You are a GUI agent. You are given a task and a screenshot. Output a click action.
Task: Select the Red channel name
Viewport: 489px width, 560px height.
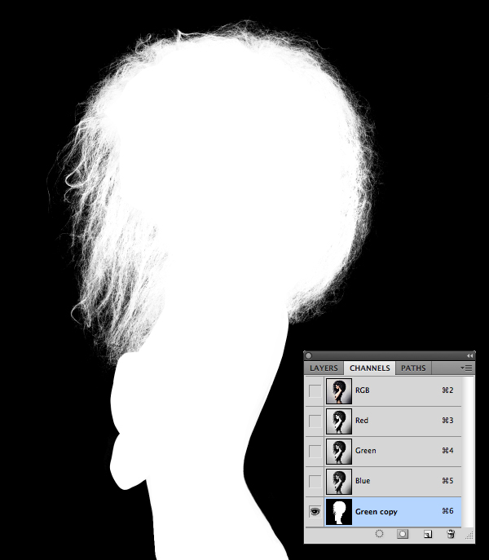point(362,421)
